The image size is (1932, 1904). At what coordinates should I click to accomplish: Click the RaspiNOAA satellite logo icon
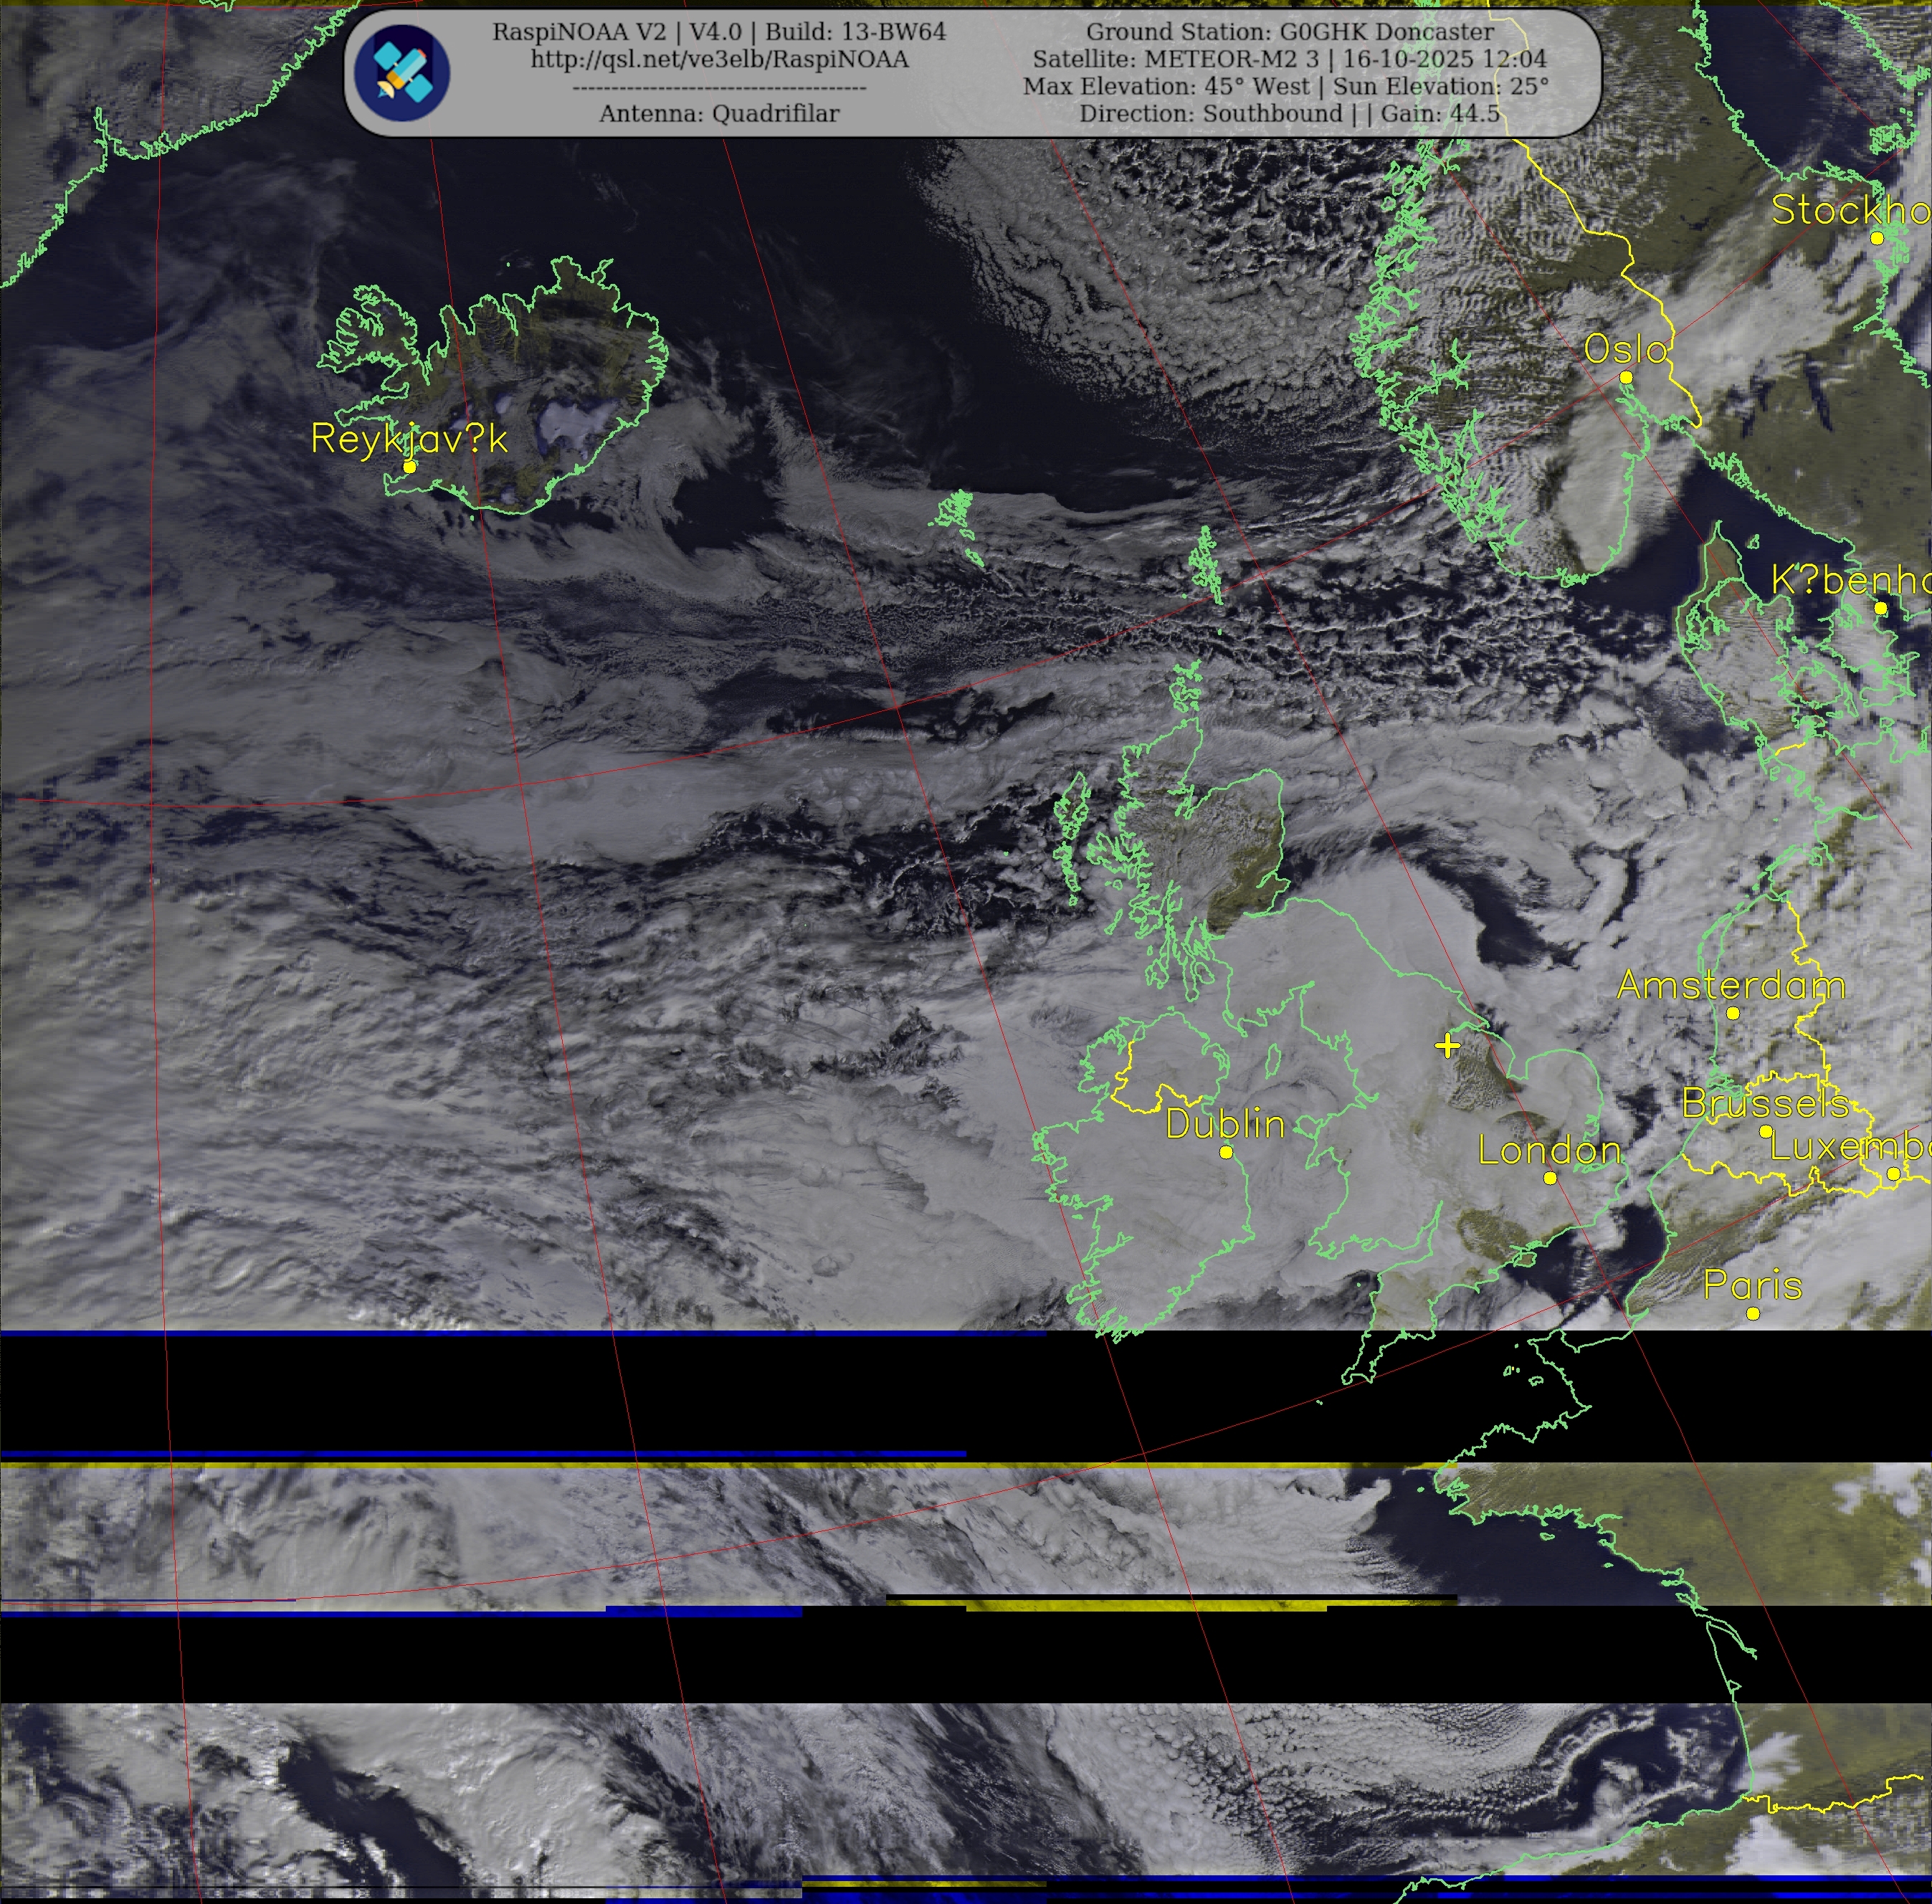pyautogui.click(x=402, y=73)
